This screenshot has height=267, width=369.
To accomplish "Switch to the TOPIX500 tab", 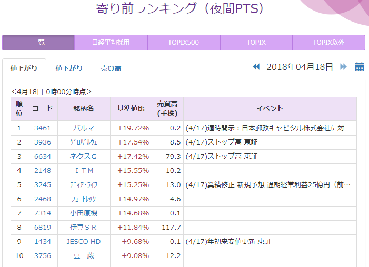I will click(184, 43).
